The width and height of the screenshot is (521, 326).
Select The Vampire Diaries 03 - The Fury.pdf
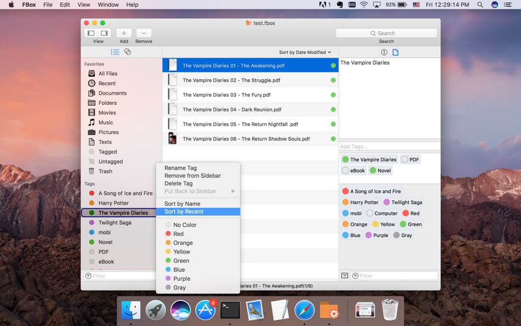tap(250, 95)
